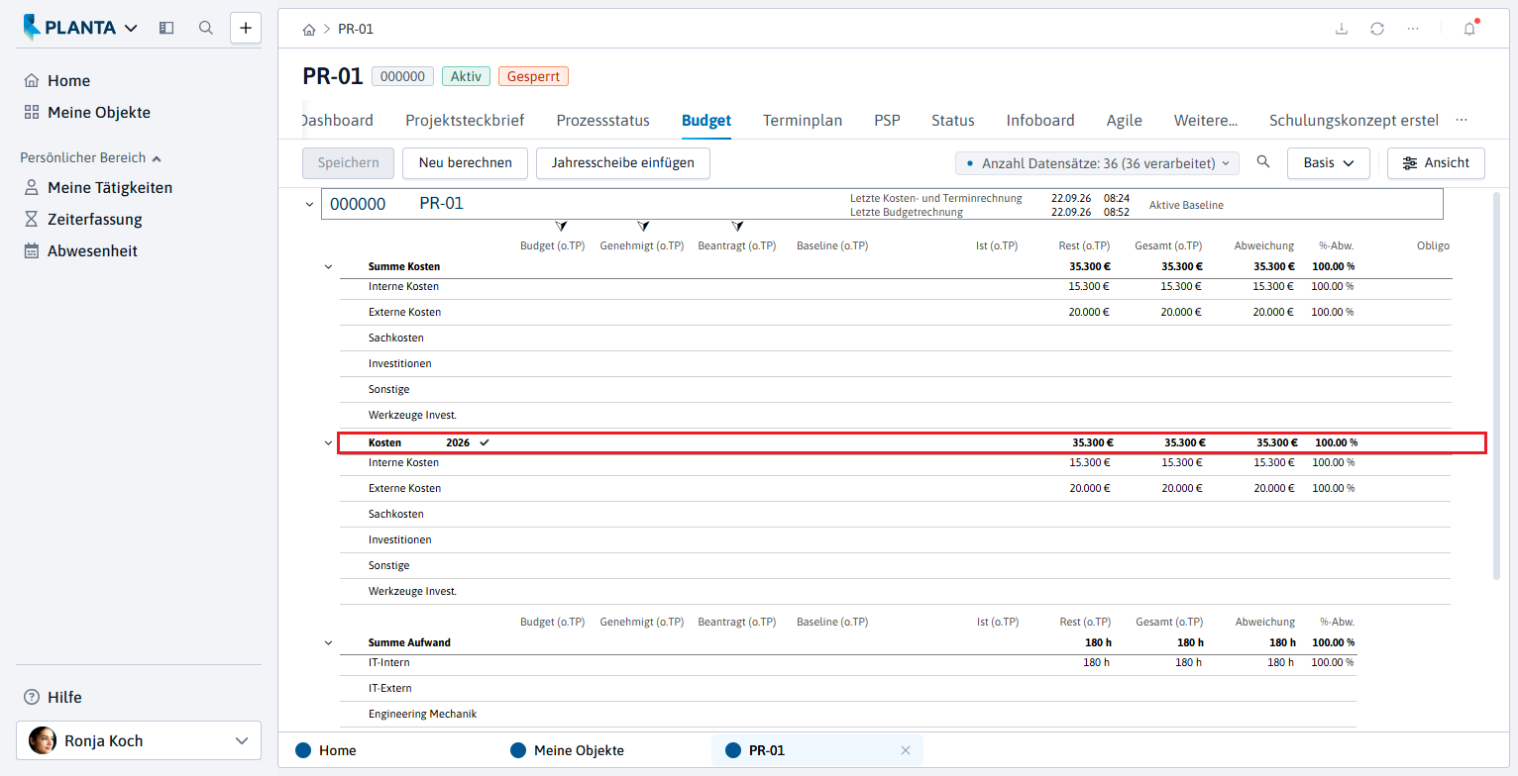
Task: Click the Hilfe help icon
Action: click(x=32, y=697)
